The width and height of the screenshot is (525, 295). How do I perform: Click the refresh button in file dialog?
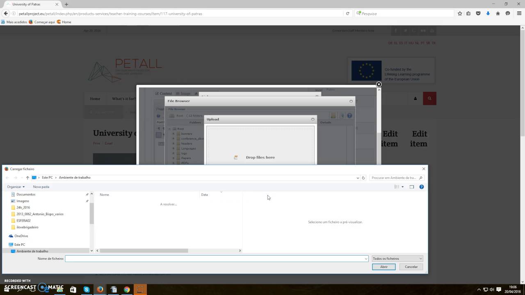[363, 178]
